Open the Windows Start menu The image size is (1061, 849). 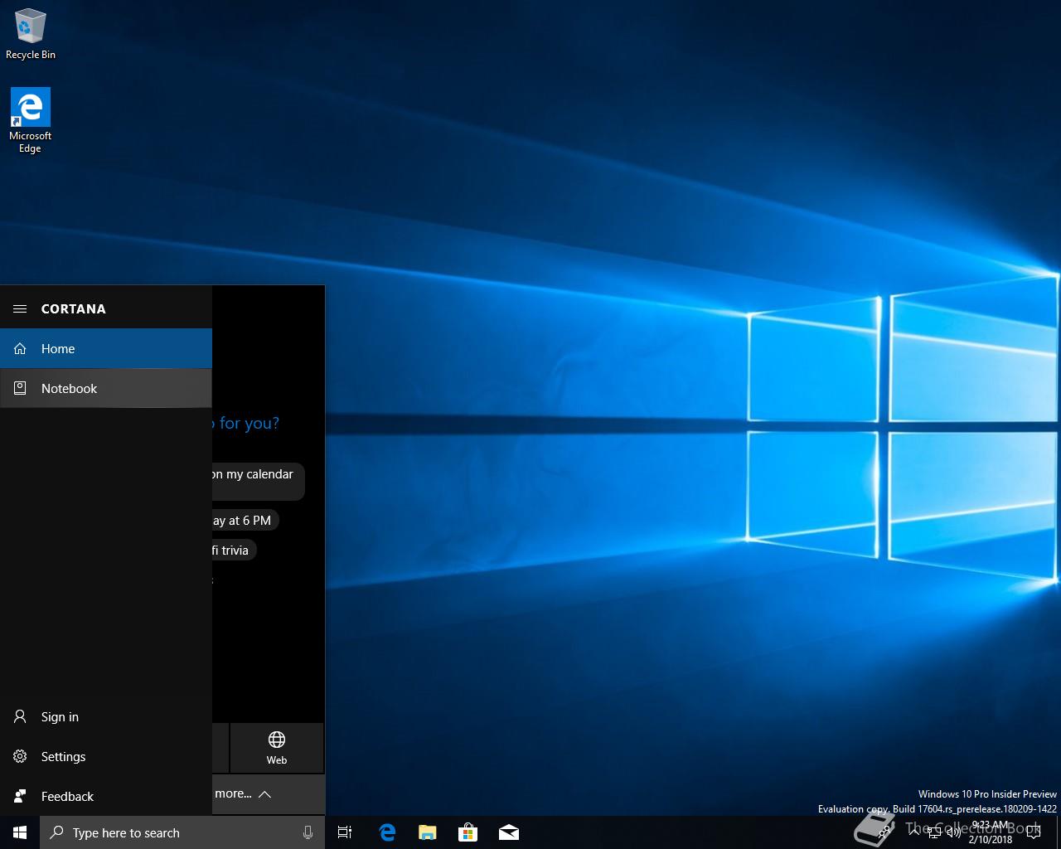pyautogui.click(x=20, y=833)
